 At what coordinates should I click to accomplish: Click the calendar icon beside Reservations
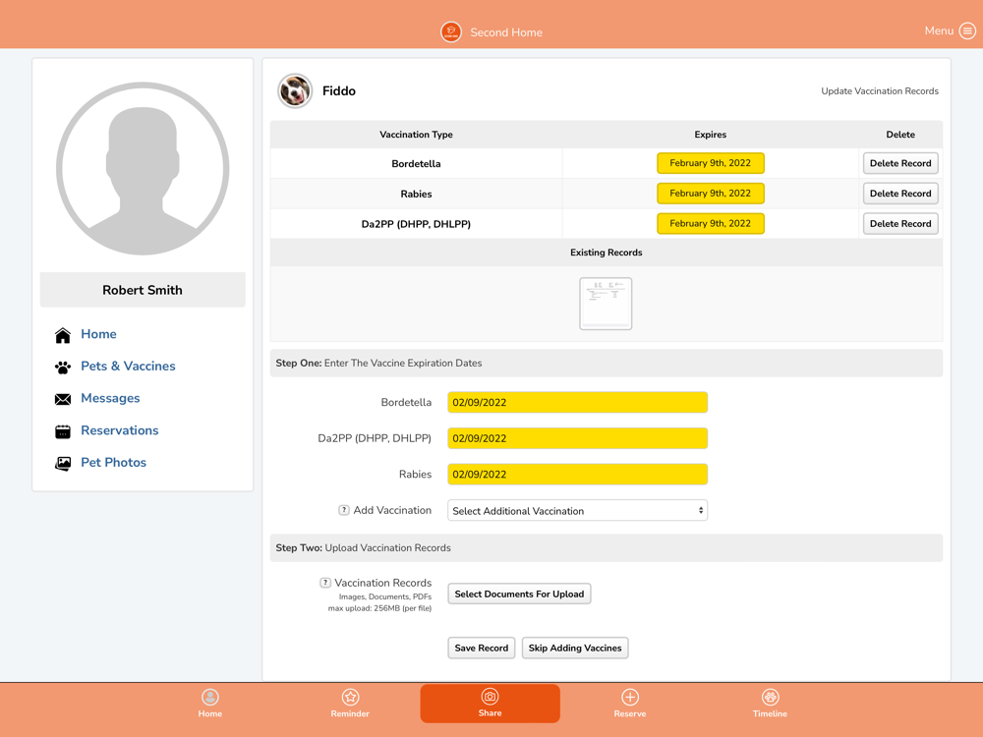[63, 431]
